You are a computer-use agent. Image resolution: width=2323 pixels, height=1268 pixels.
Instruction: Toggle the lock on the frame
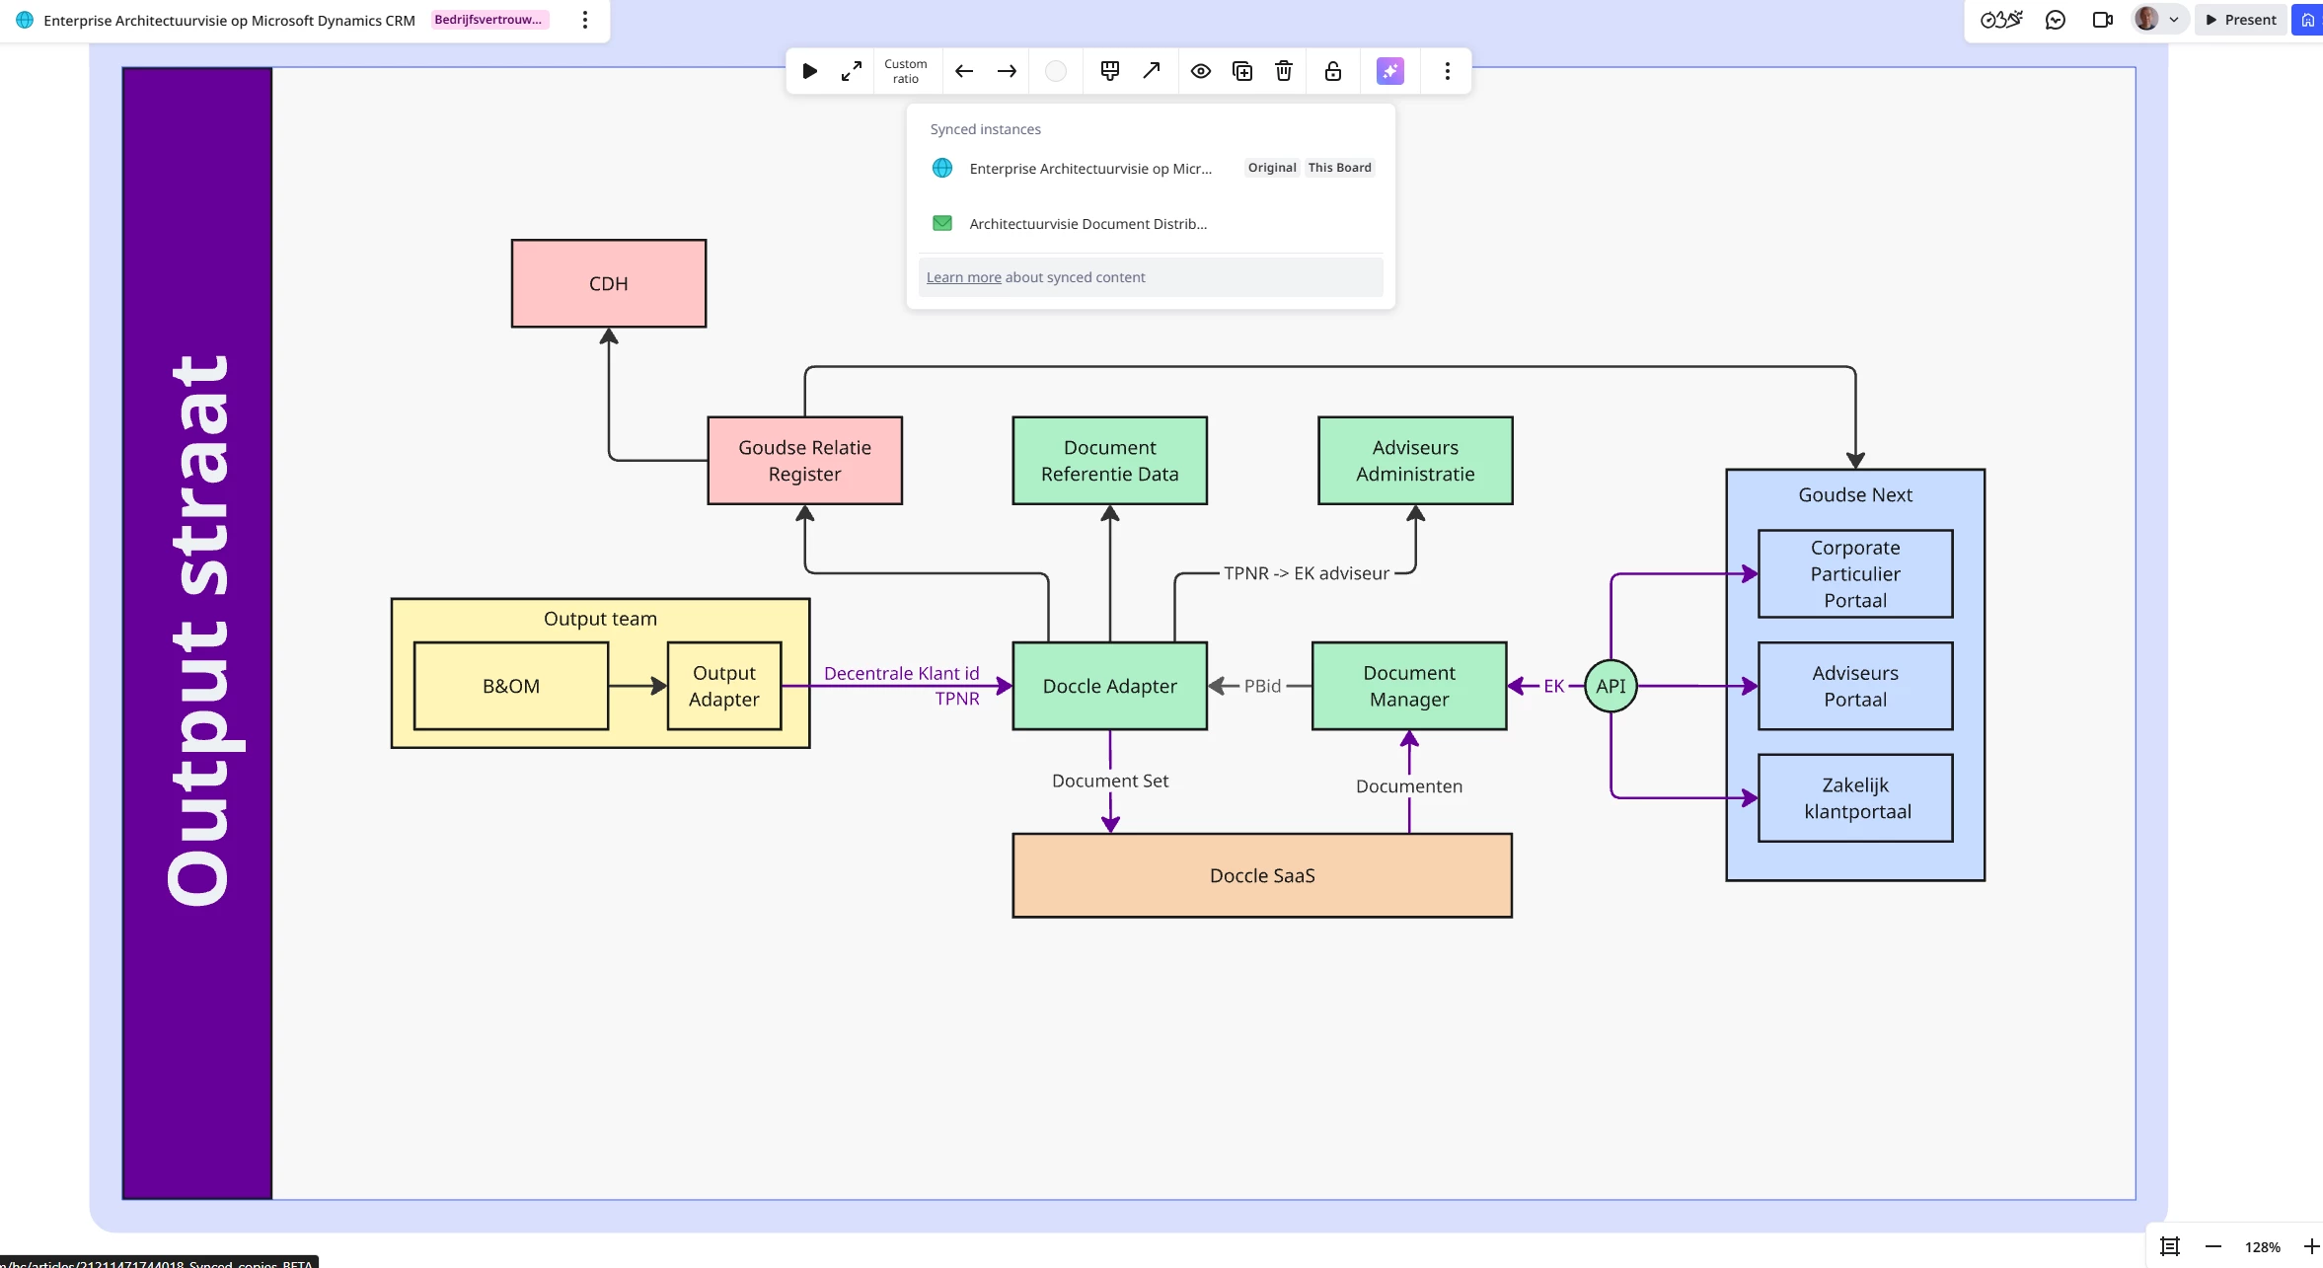(x=1332, y=71)
